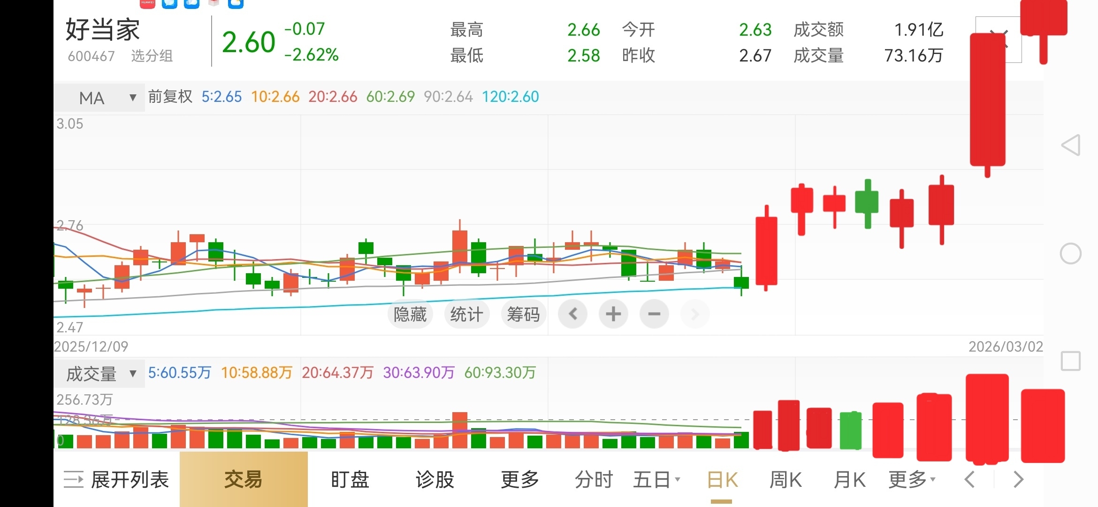The width and height of the screenshot is (1098, 507).
Task: Tap the Android home circle
Action: pos(1071,254)
